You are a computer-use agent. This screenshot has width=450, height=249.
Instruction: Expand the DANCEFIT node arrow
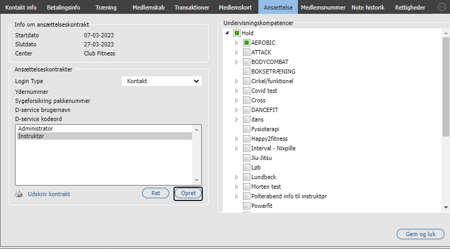[x=236, y=110]
